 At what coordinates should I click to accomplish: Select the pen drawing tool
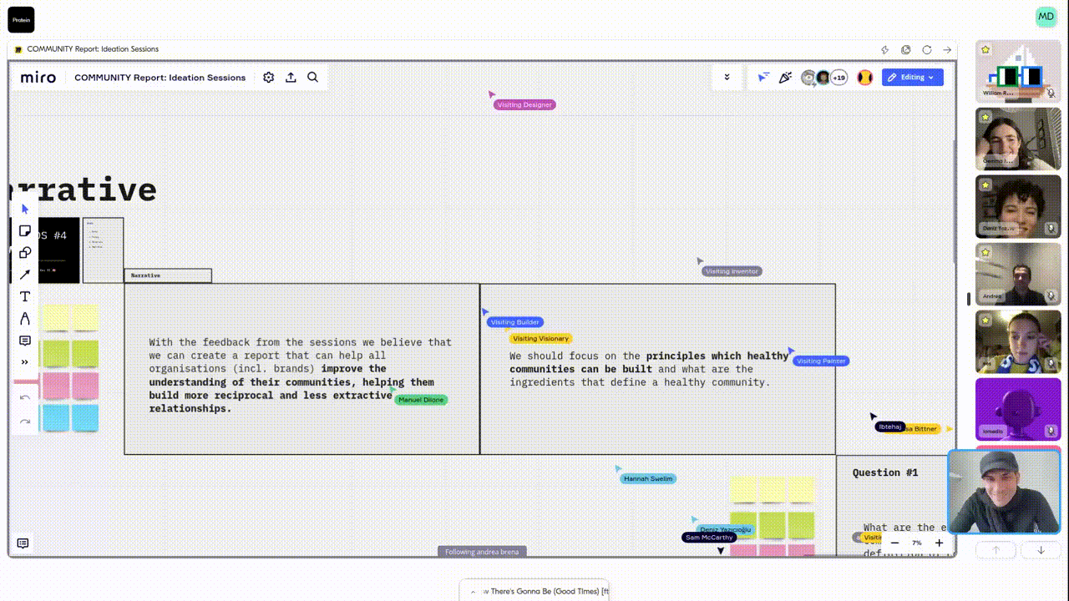25,318
